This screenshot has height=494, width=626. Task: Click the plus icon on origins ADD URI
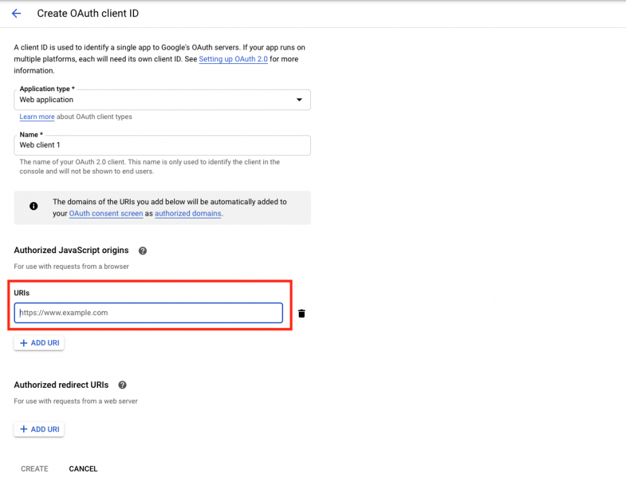click(x=24, y=342)
